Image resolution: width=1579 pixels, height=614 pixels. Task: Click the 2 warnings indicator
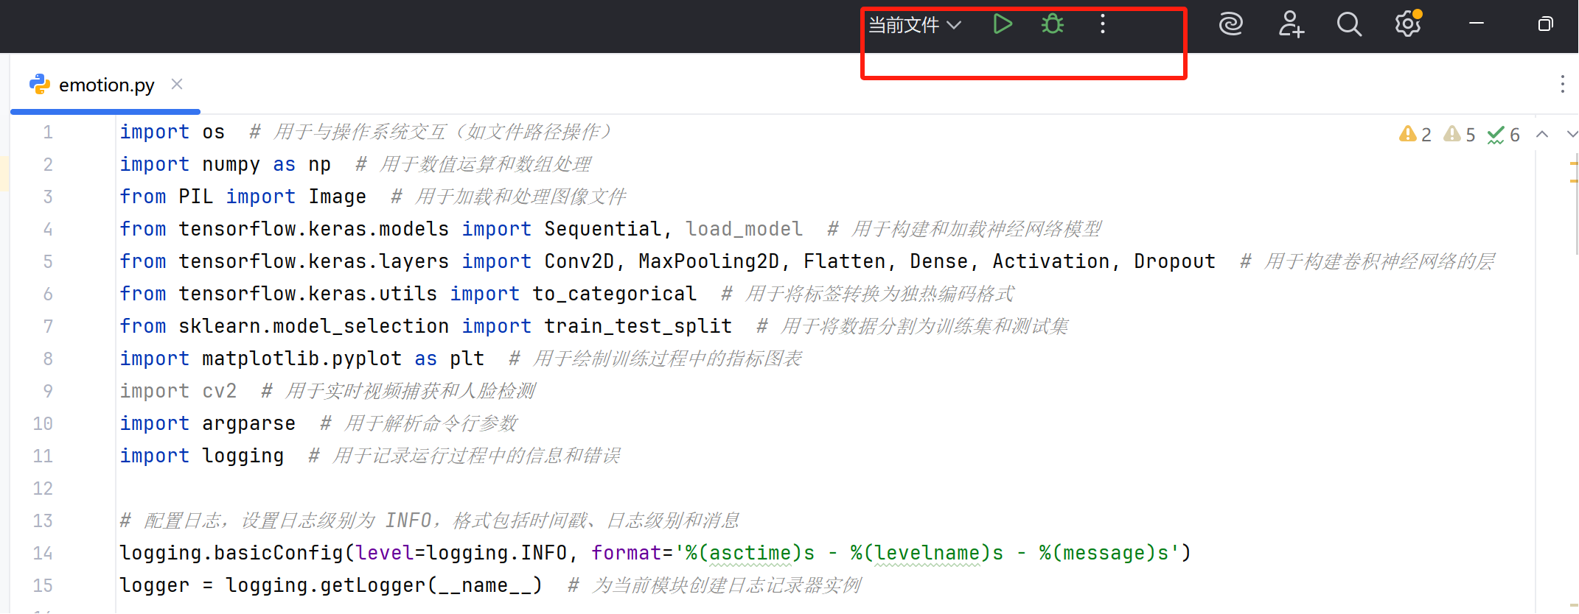(1415, 135)
